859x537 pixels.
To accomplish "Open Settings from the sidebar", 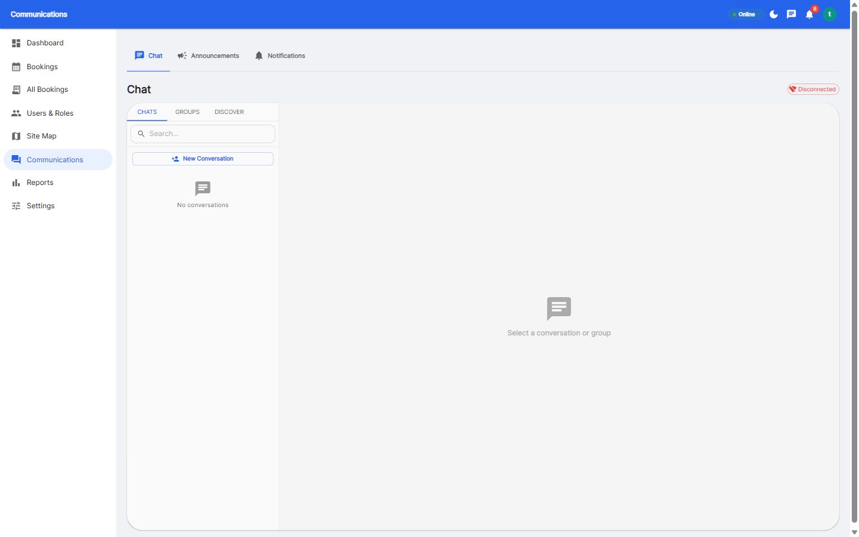I will tap(58, 206).
